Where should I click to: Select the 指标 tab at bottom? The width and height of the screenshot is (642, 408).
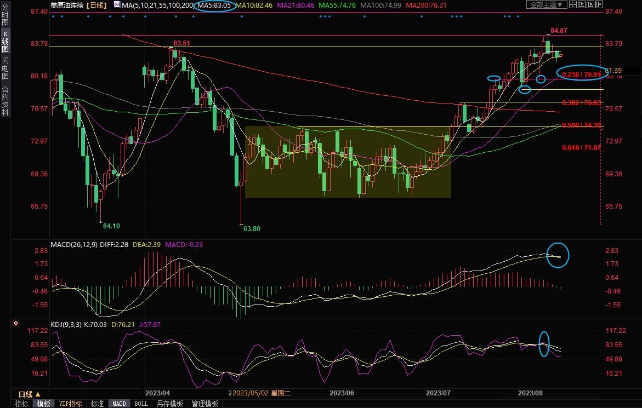(22, 404)
